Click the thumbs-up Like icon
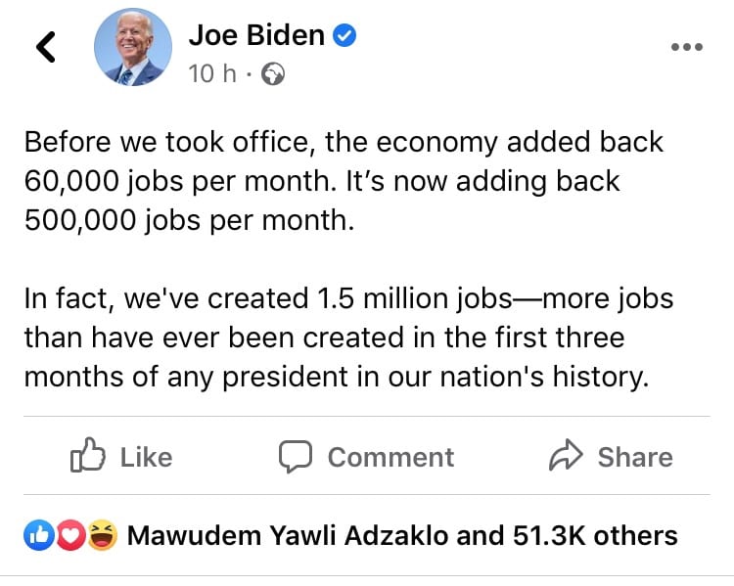The image size is (734, 586). (87, 455)
